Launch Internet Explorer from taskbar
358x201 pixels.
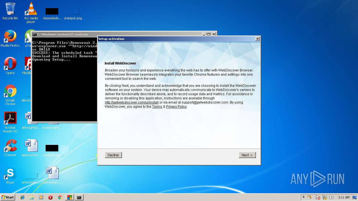[22, 197]
